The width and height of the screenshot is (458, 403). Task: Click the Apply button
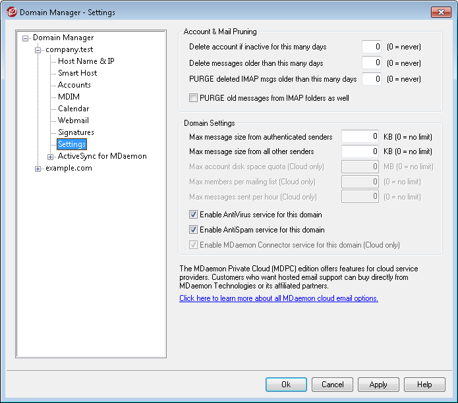pyautogui.click(x=378, y=385)
